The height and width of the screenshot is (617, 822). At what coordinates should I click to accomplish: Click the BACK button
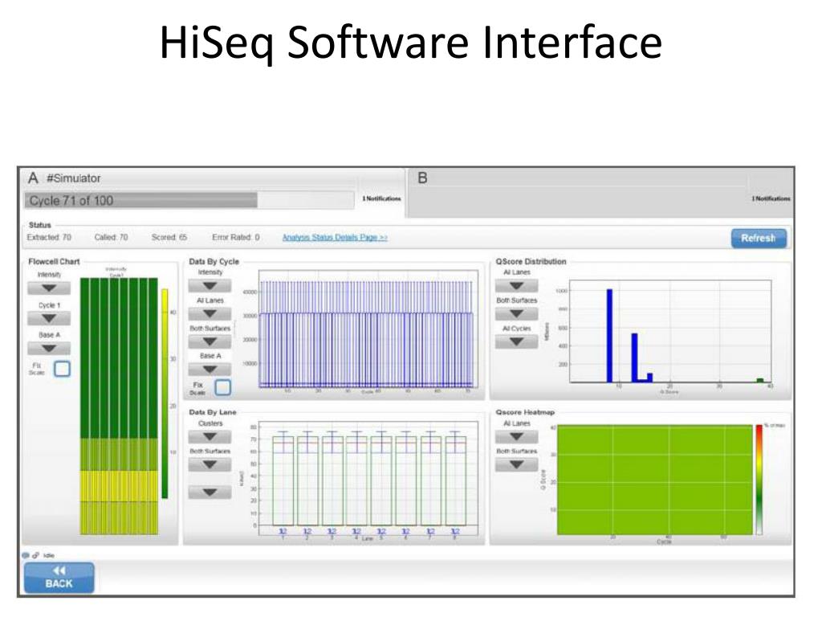pyautogui.click(x=59, y=578)
